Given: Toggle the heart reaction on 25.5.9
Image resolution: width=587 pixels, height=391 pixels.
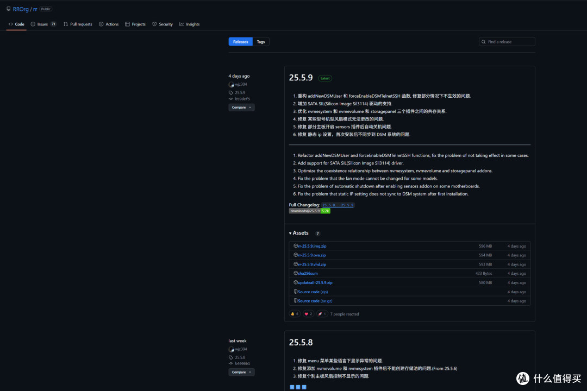Looking at the screenshot, I should click(x=308, y=314).
